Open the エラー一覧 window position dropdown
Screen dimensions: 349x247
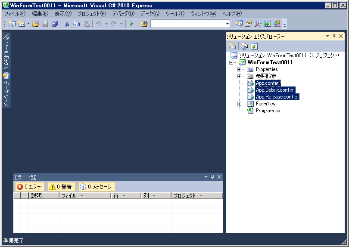click(206, 177)
